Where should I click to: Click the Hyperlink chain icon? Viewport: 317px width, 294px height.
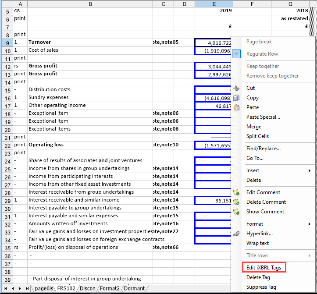pyautogui.click(x=236, y=234)
